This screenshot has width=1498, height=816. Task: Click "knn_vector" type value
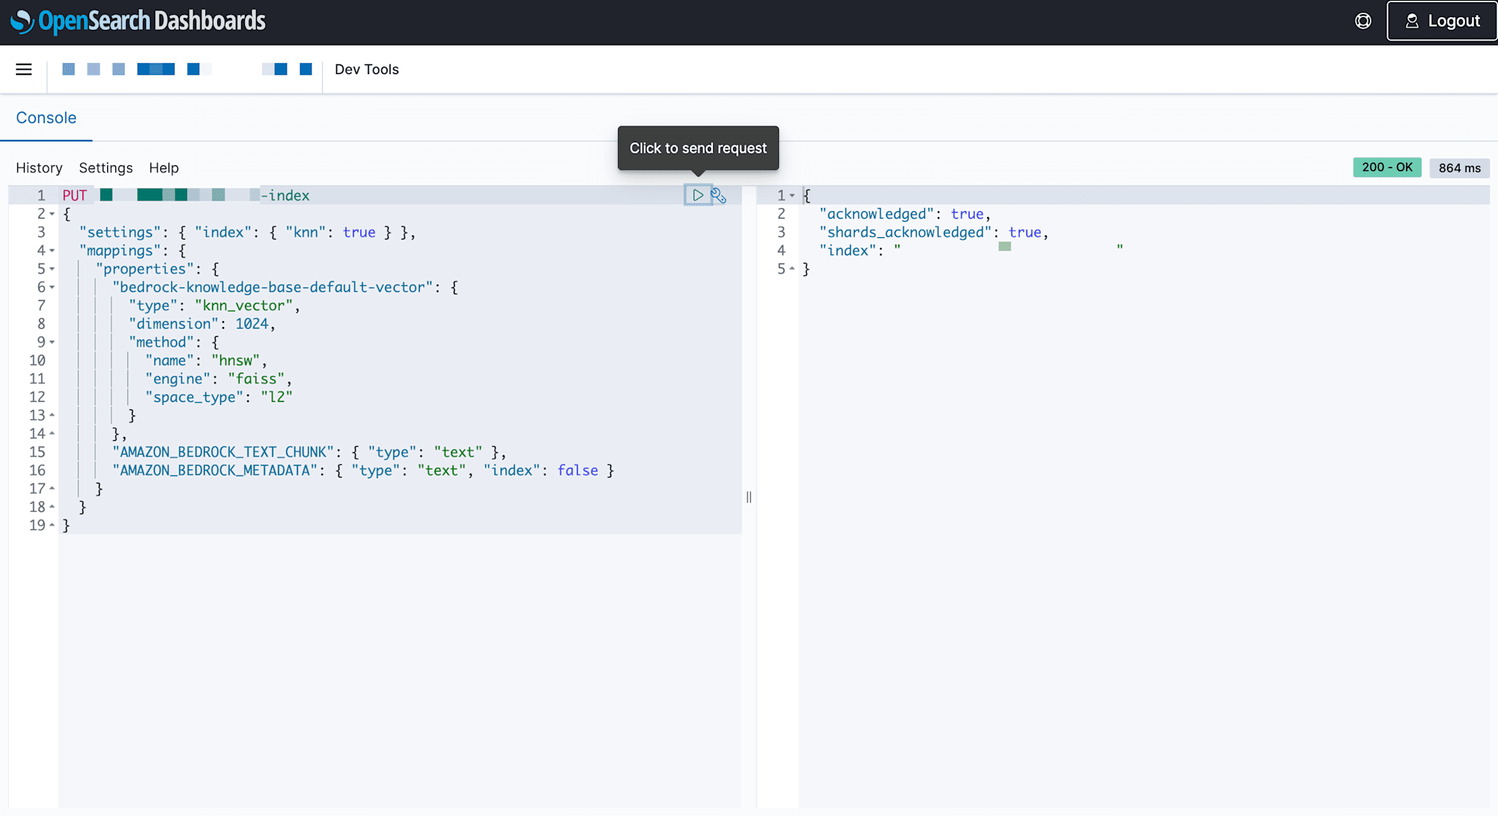243,305
